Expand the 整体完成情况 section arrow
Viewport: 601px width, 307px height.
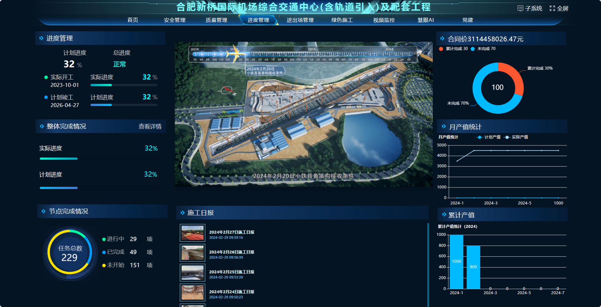[42, 126]
